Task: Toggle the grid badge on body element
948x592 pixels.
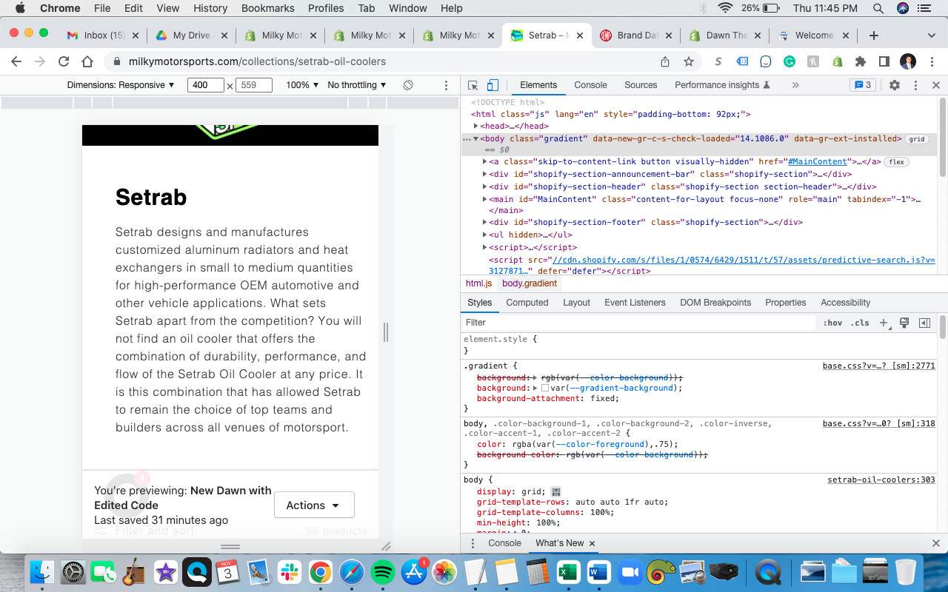Action: click(917, 138)
